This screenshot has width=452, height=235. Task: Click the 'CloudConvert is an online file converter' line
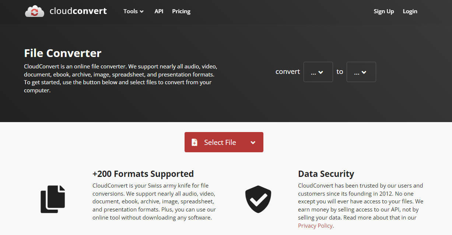(121, 67)
